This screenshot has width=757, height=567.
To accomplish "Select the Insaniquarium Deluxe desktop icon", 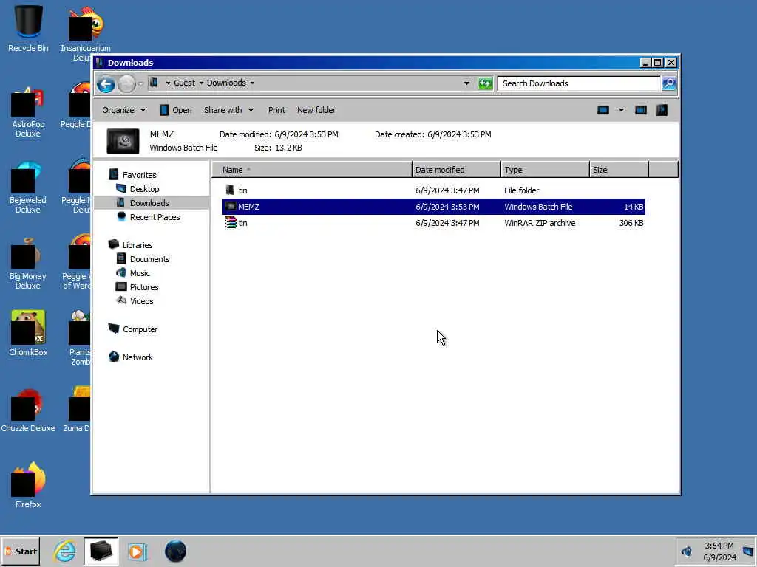I will [x=86, y=34].
